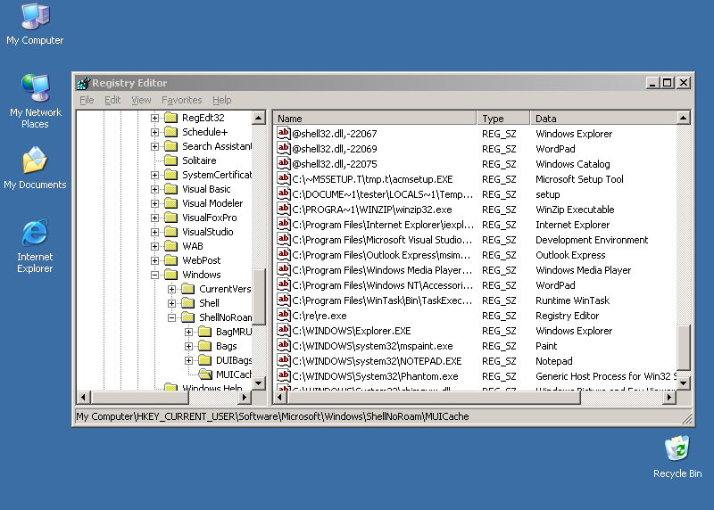Screen dimensions: 714x510
Task: Click the registry path in status bar
Action: [272, 416]
